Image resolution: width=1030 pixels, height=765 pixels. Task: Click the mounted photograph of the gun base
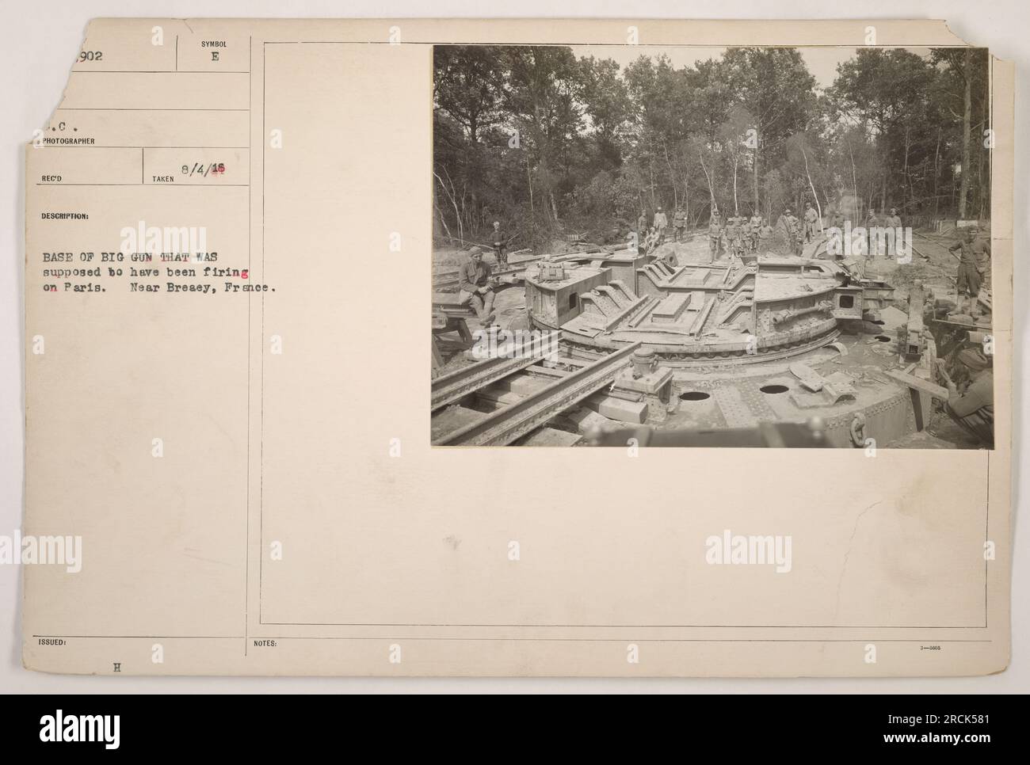[x=711, y=246]
